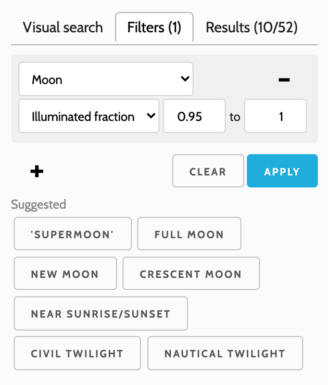This screenshot has width=328, height=385.
Task: Choose the Full Moon suggestion
Action: pyautogui.click(x=189, y=234)
